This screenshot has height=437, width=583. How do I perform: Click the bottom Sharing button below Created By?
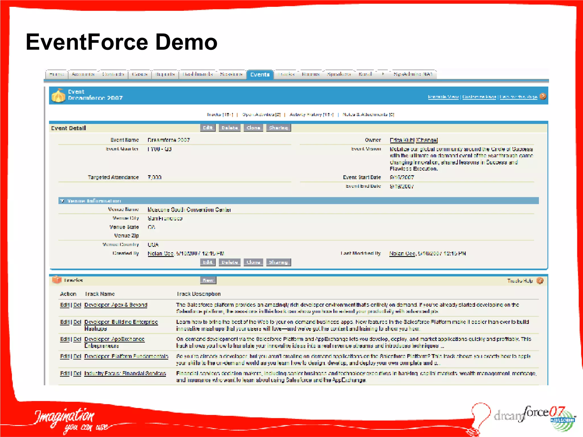pos(278,262)
